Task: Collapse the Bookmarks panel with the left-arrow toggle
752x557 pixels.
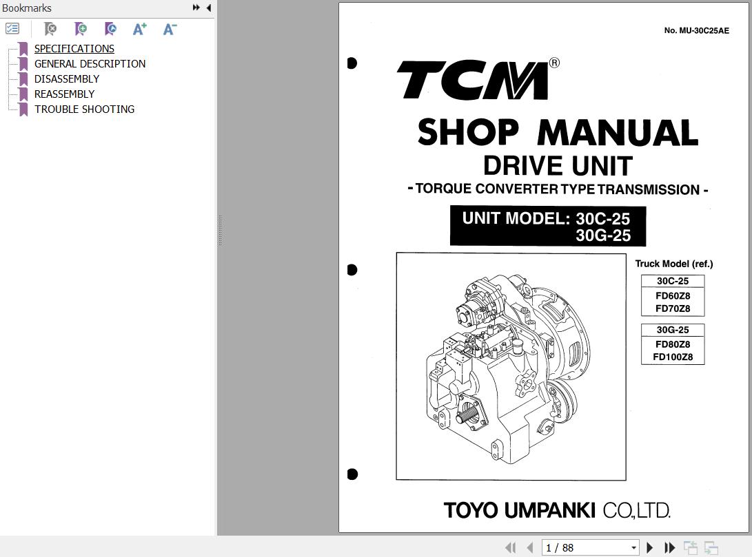Action: click(208, 8)
